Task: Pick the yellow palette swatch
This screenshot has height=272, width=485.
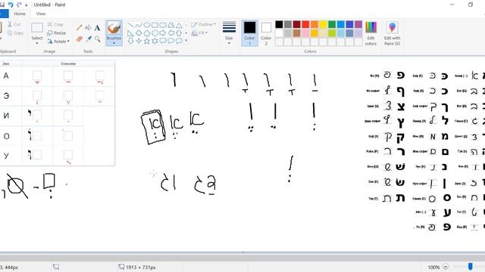Action: [324, 24]
